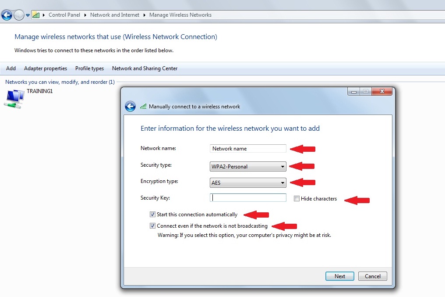The image size is (445, 297).
Task: Click the 'Manage wireless networks that use' page heading
Action: click(x=116, y=37)
